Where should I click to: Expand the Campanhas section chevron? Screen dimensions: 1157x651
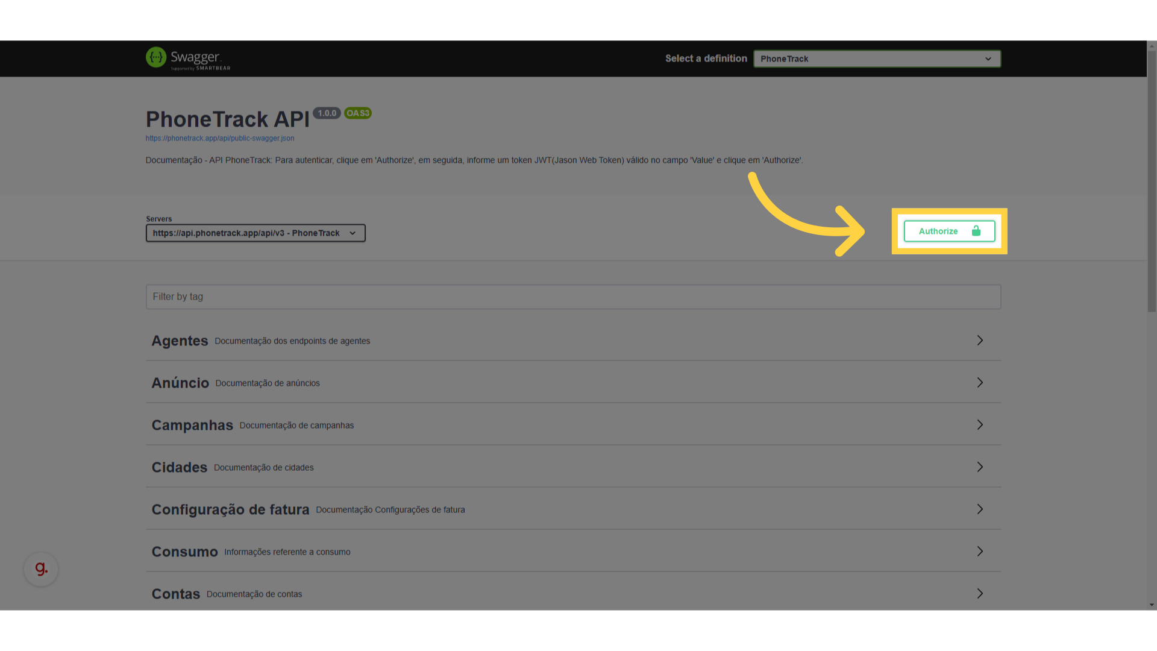[980, 425]
